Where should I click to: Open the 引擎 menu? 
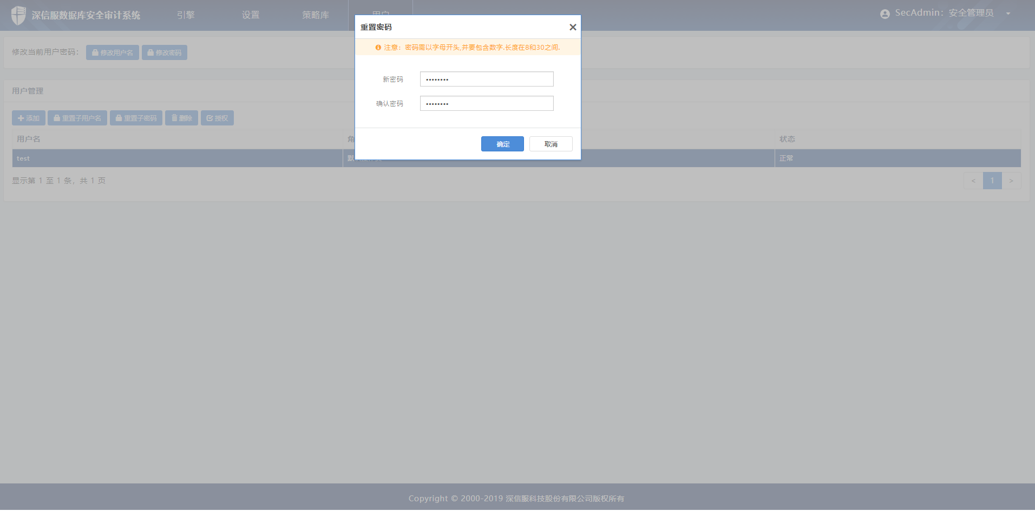tap(186, 15)
